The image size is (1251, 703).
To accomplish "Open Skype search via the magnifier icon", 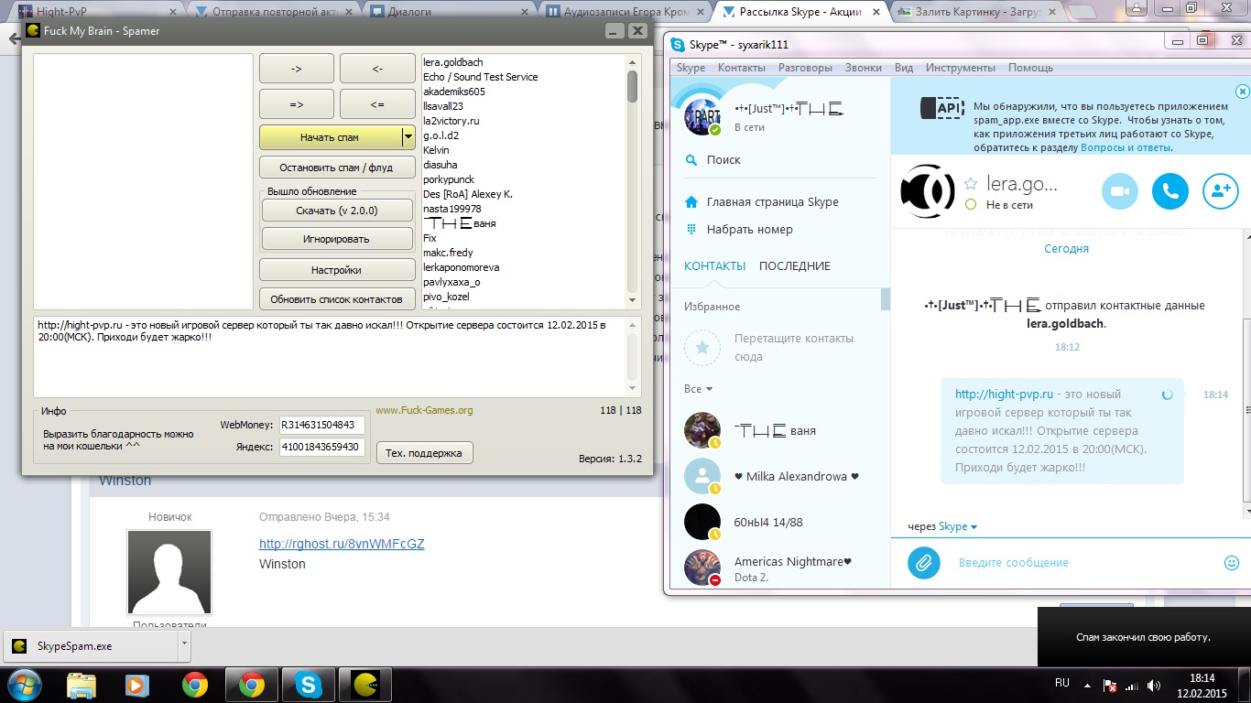I will (x=691, y=159).
